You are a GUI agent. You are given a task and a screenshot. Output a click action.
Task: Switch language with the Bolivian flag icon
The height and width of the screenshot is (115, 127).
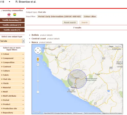15,15
